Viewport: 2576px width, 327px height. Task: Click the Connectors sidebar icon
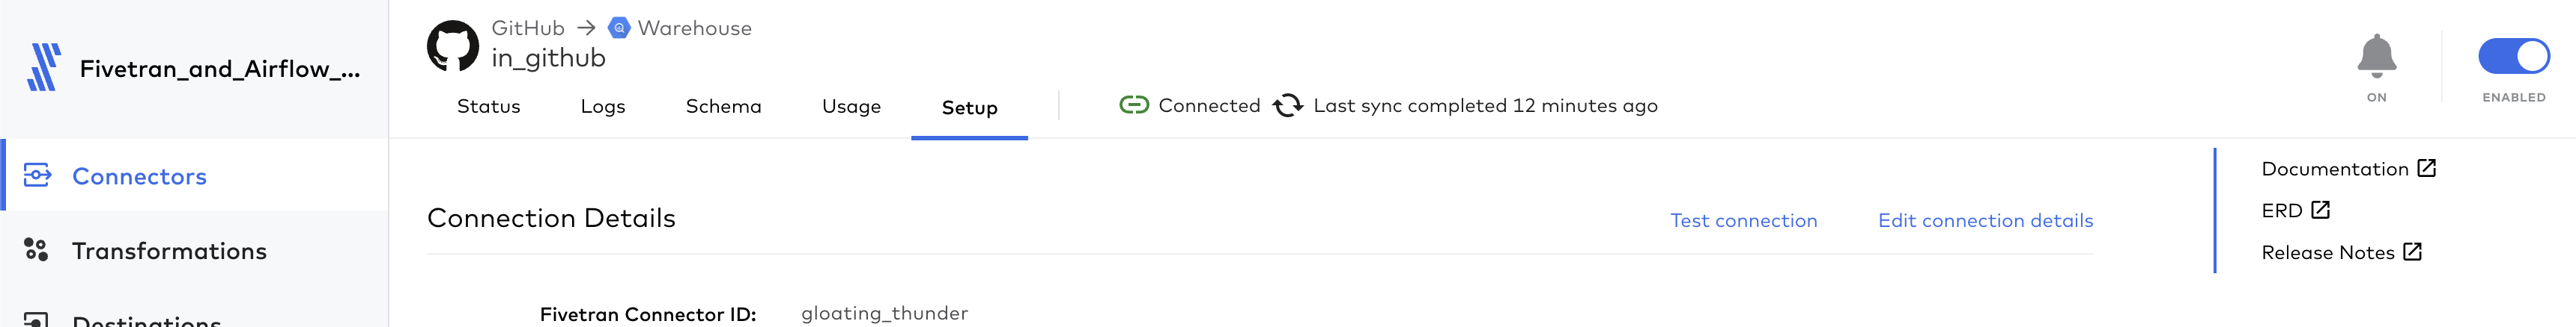(x=37, y=175)
